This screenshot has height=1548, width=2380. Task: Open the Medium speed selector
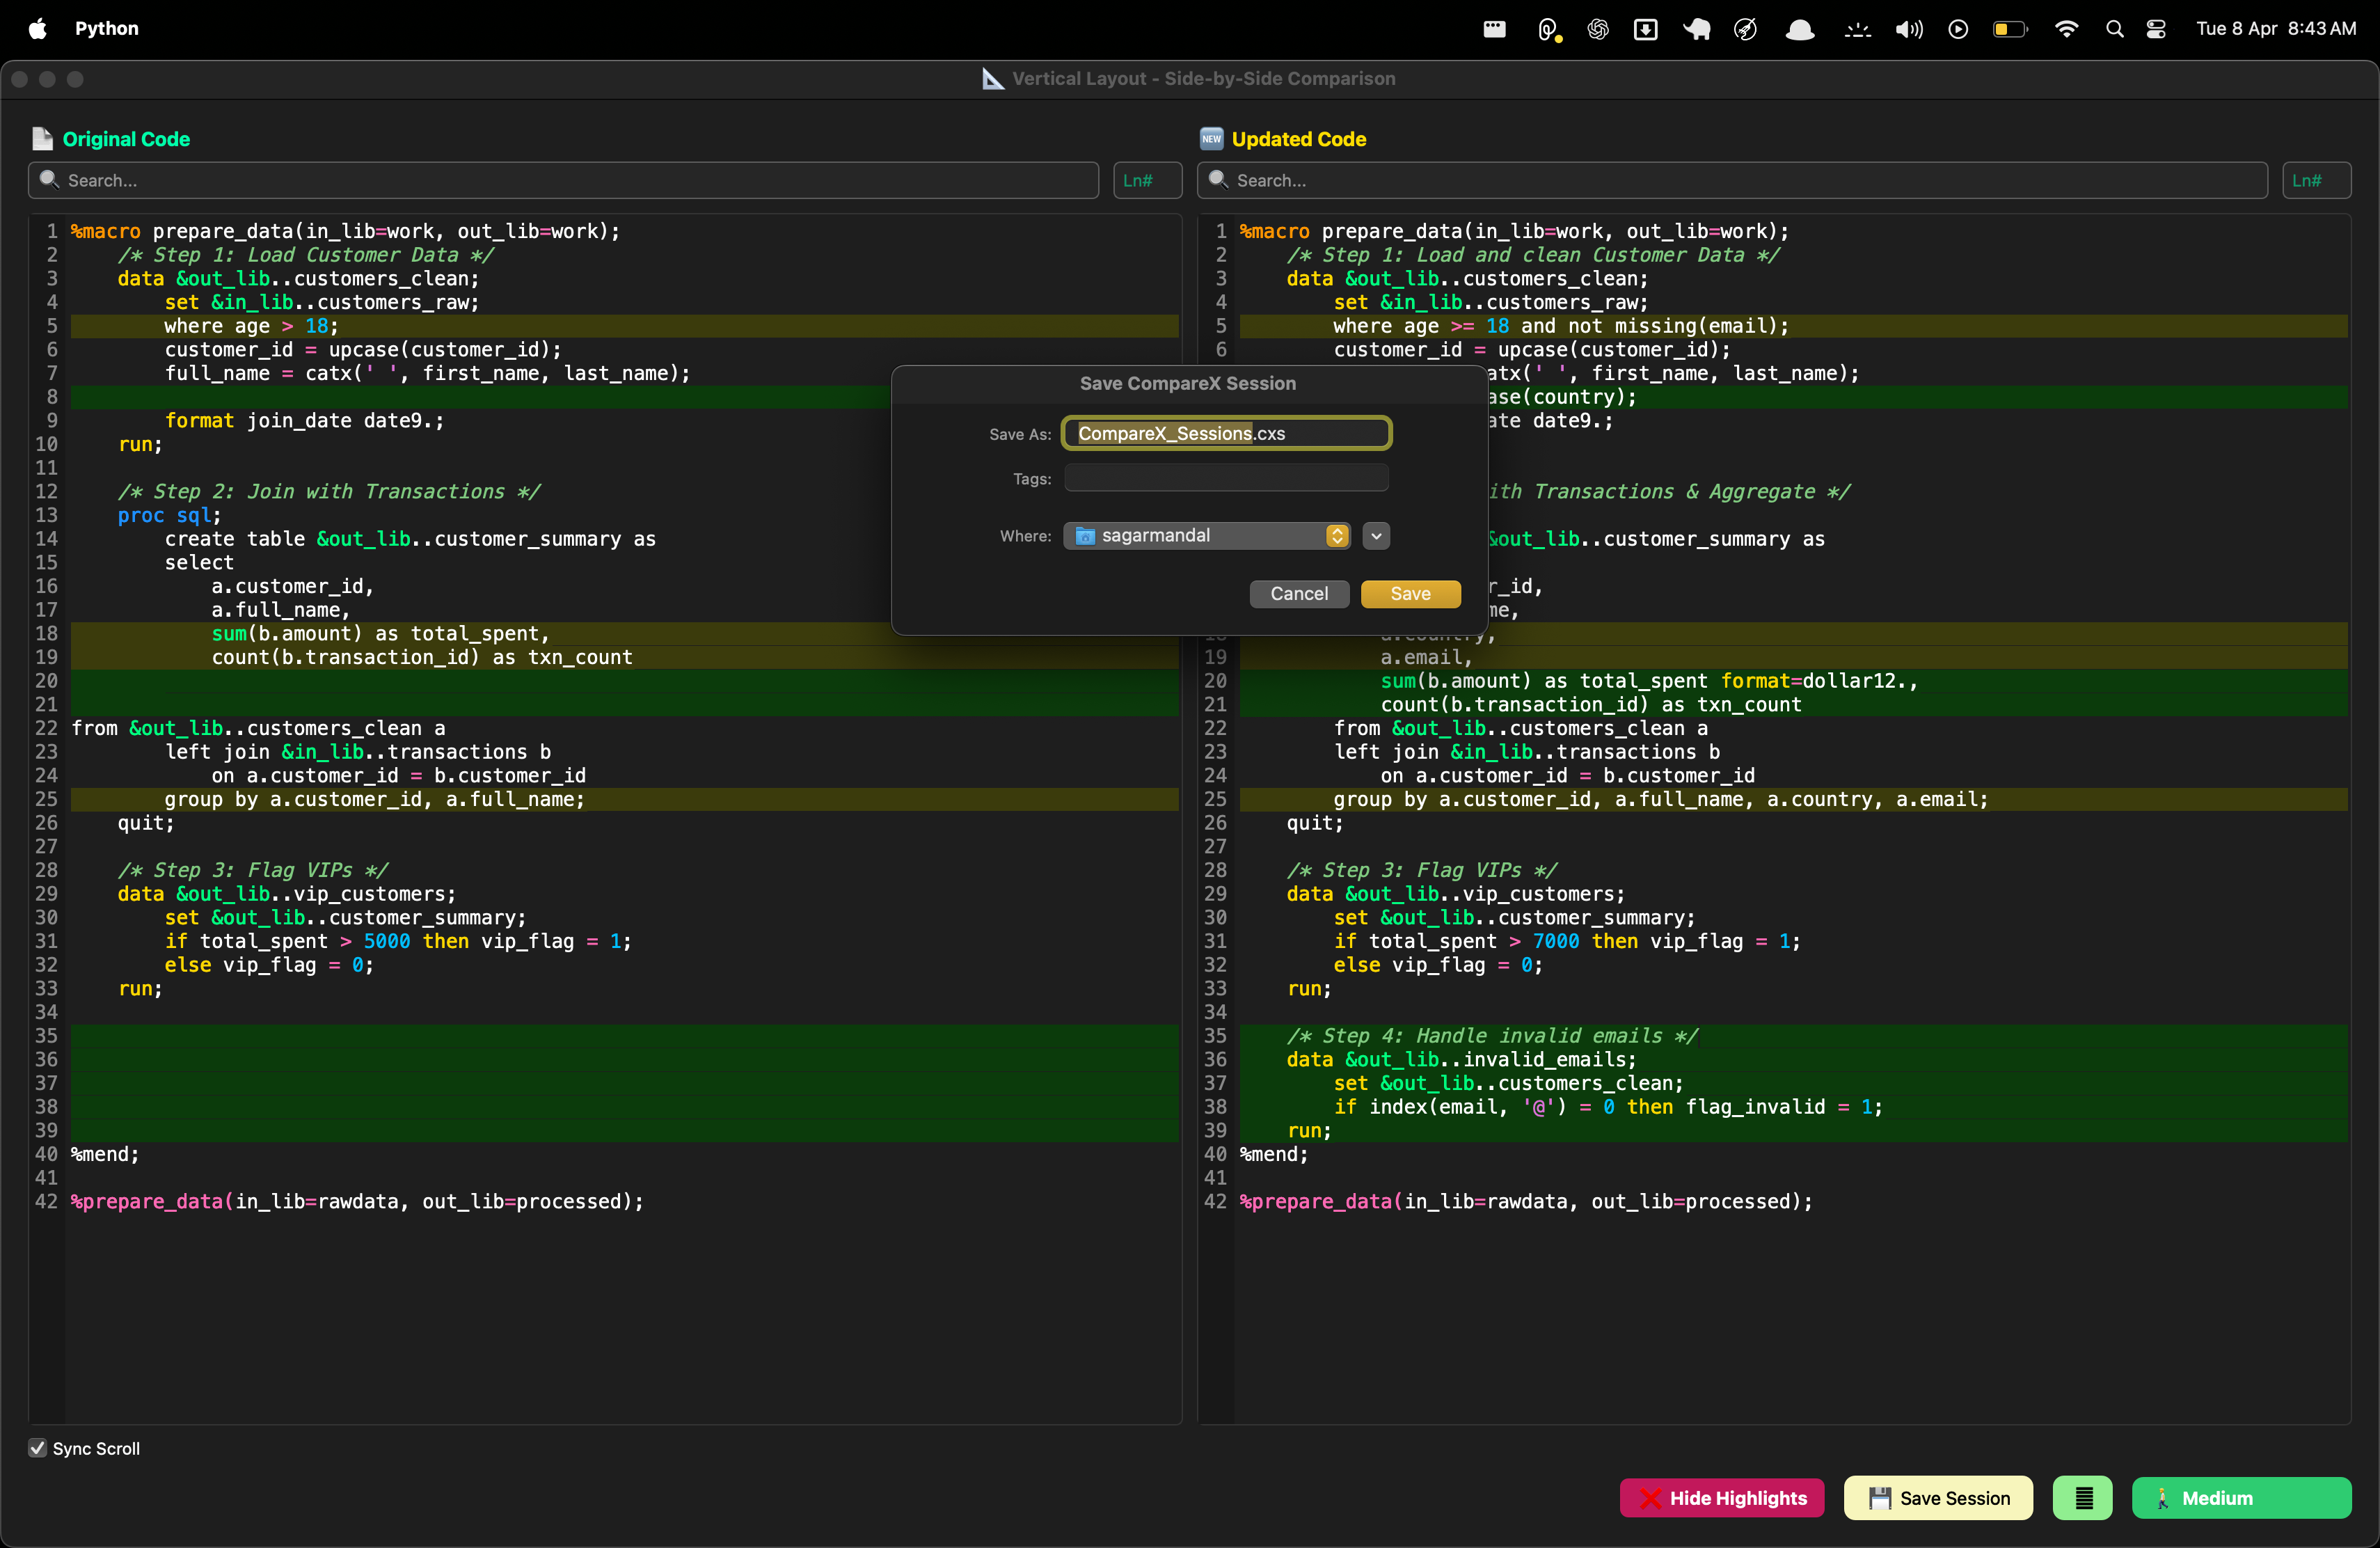point(2240,1497)
